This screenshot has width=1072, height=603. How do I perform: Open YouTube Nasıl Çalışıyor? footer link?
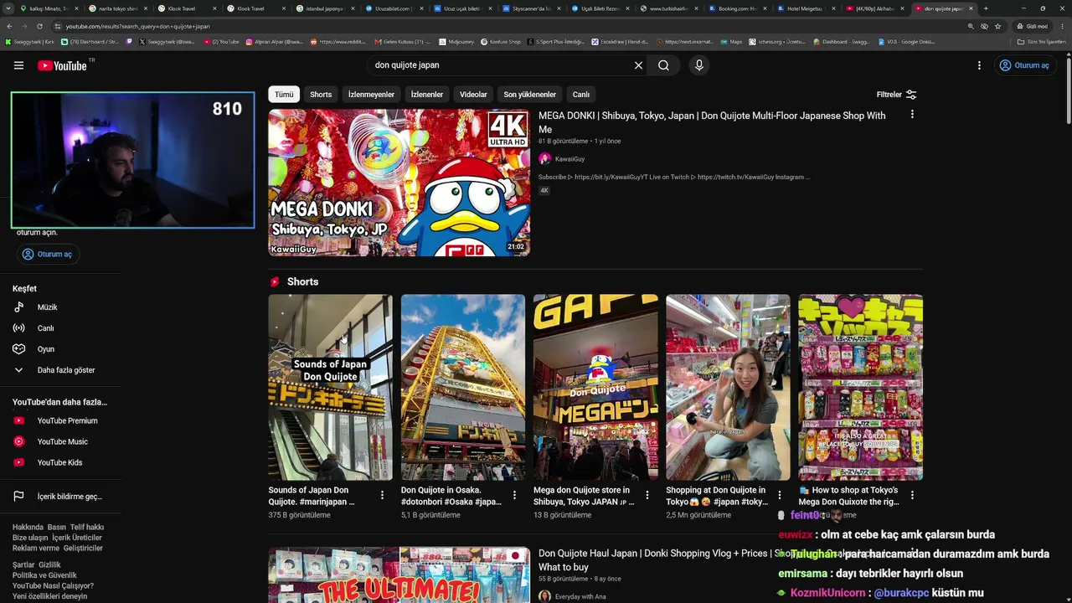(53, 585)
